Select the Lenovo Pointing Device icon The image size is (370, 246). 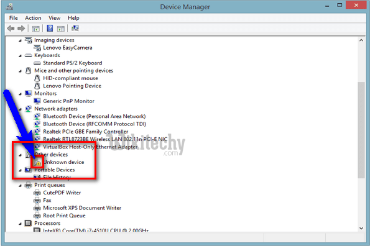pyautogui.click(x=37, y=86)
